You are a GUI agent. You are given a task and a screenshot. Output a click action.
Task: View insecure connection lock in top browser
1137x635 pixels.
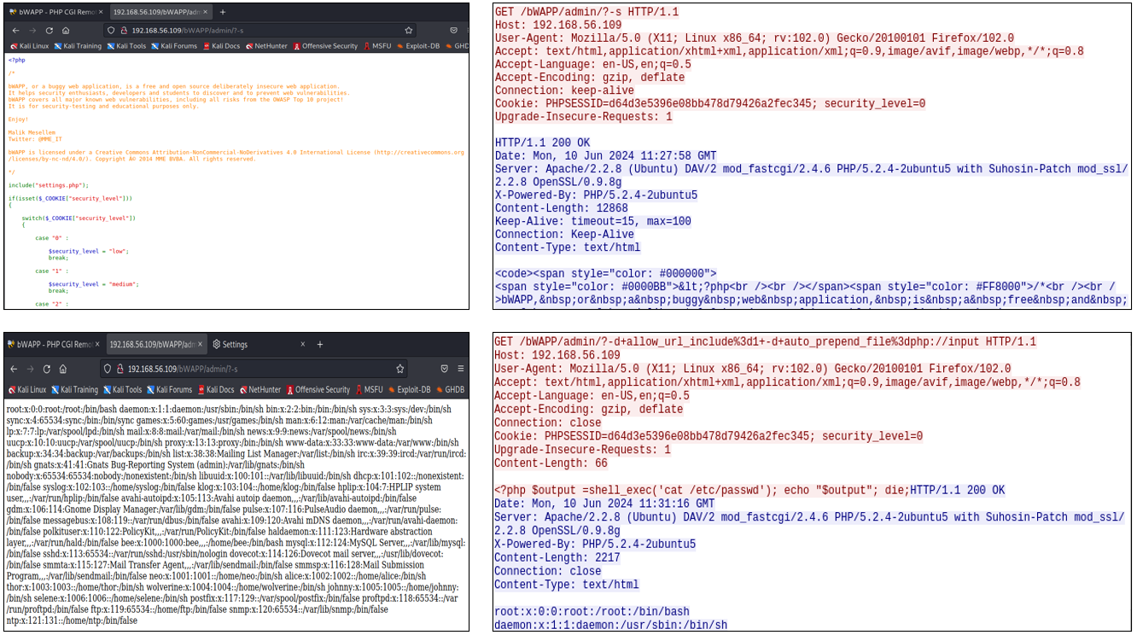point(124,31)
